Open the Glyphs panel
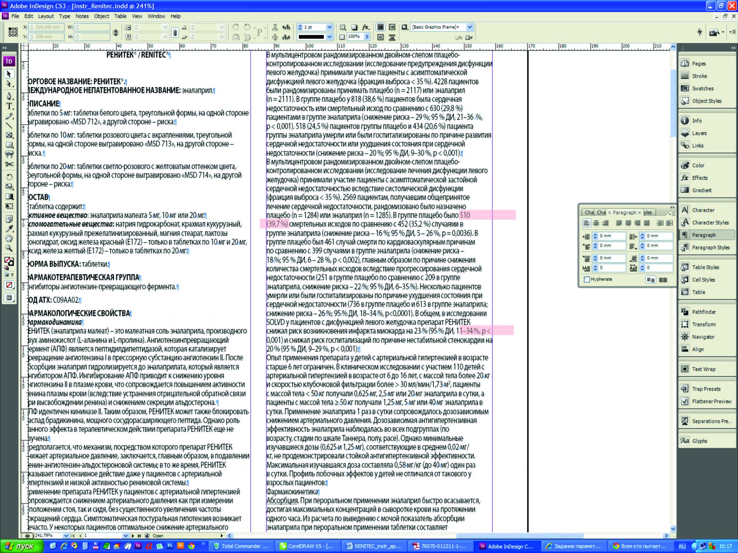 [706, 441]
